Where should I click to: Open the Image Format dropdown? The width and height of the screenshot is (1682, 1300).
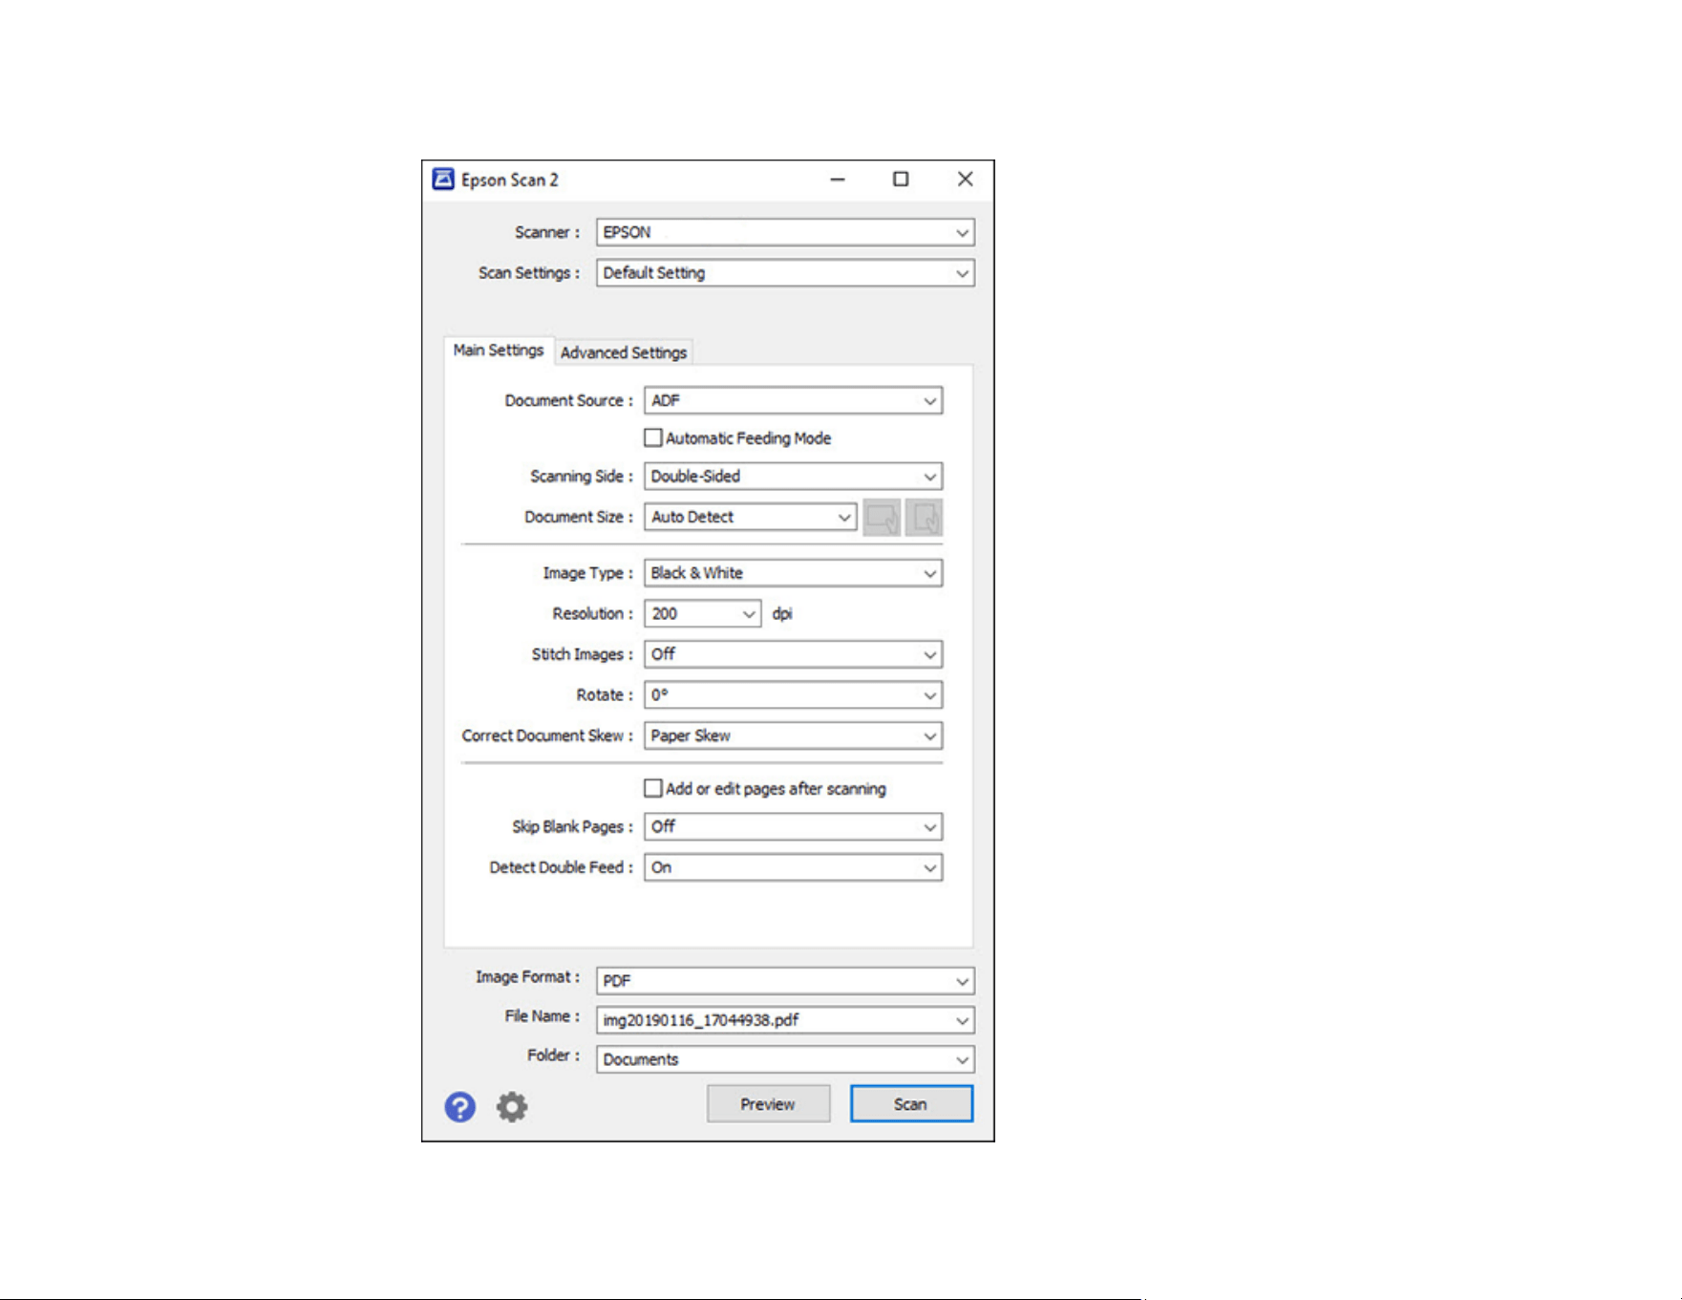[x=785, y=981]
